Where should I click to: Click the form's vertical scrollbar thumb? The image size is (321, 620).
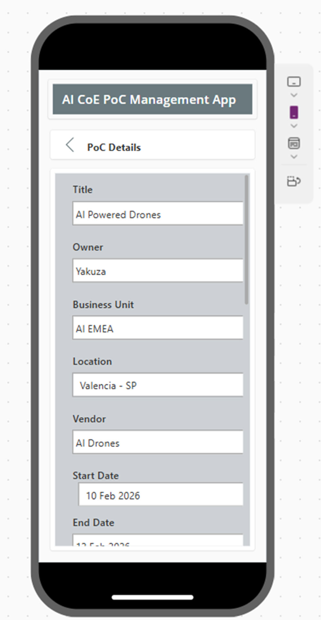click(247, 240)
